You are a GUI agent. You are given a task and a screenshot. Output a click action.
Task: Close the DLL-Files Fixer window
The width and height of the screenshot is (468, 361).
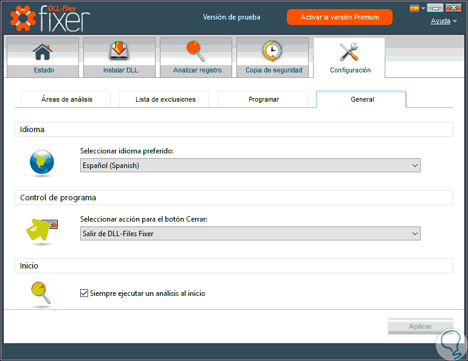click(x=453, y=8)
